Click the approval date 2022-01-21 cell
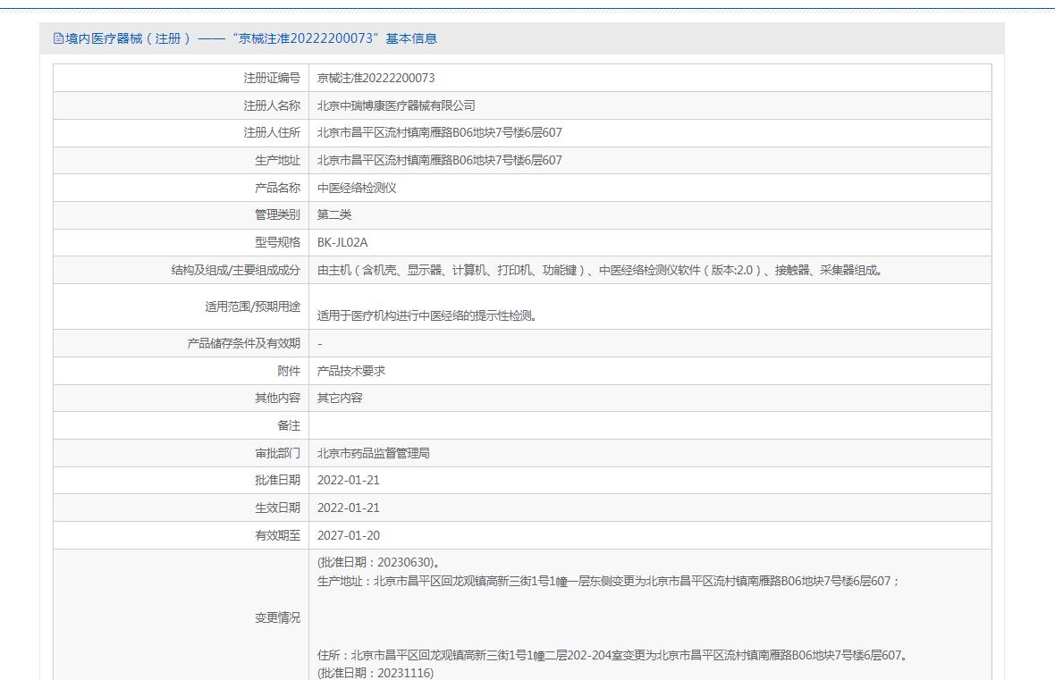This screenshot has height=680, width=1055. (x=650, y=480)
